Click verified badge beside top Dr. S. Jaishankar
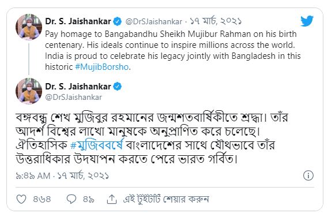This screenshot has height=217, width=328. pos(118,21)
